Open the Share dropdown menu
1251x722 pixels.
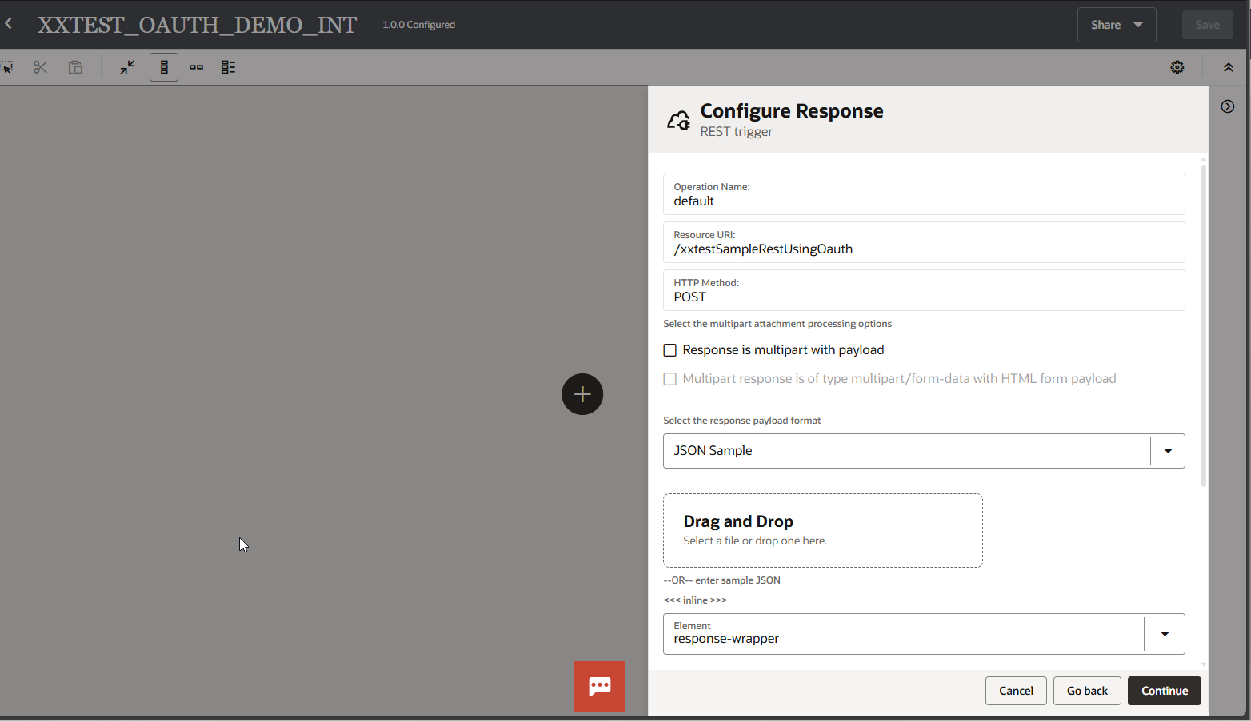tap(1116, 24)
